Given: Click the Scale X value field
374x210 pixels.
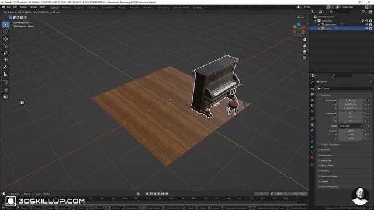Looking at the screenshot, I should [351, 131].
